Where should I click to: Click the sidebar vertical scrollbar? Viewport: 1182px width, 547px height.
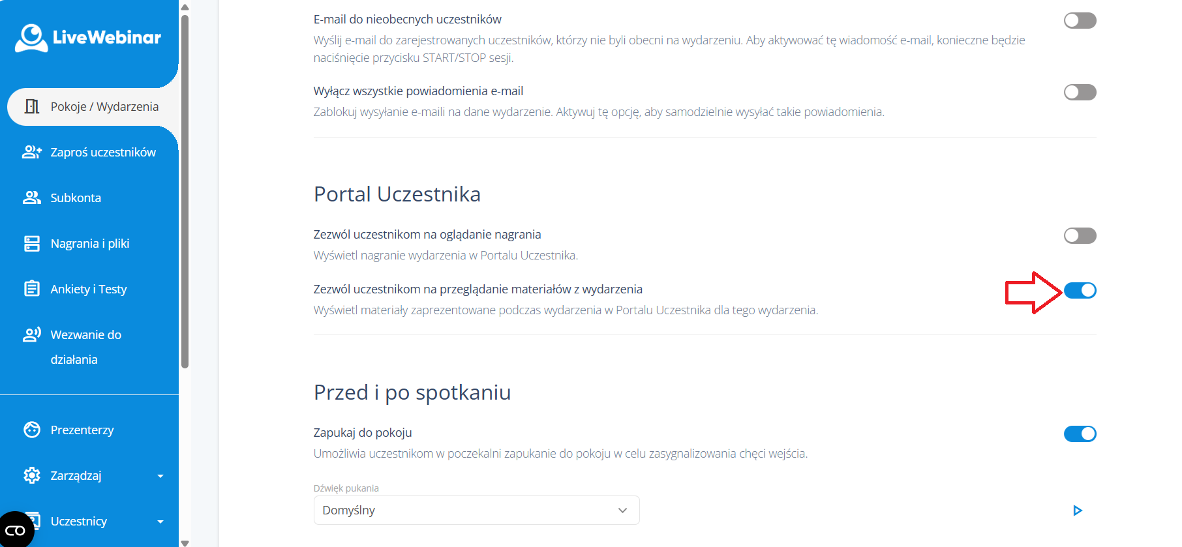coord(185,192)
